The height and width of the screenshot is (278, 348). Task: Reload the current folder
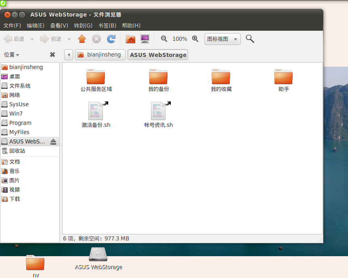point(111,39)
